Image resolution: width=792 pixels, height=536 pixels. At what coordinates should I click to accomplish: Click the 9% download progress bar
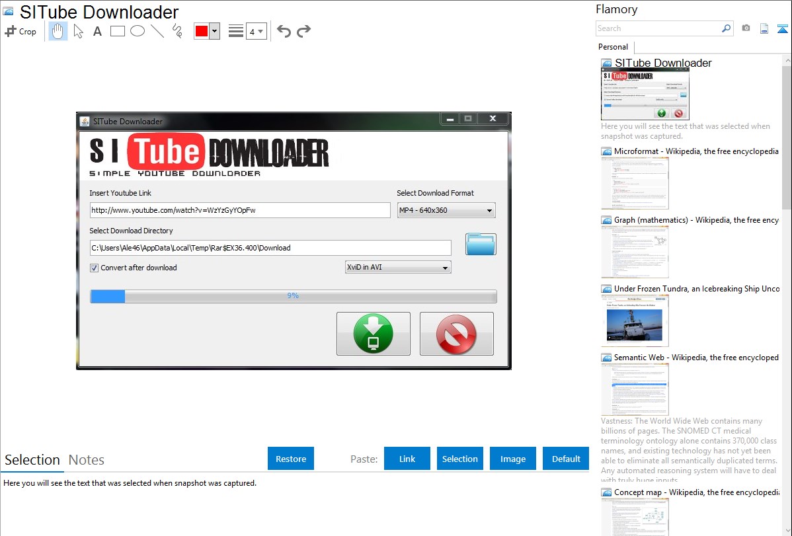click(294, 296)
